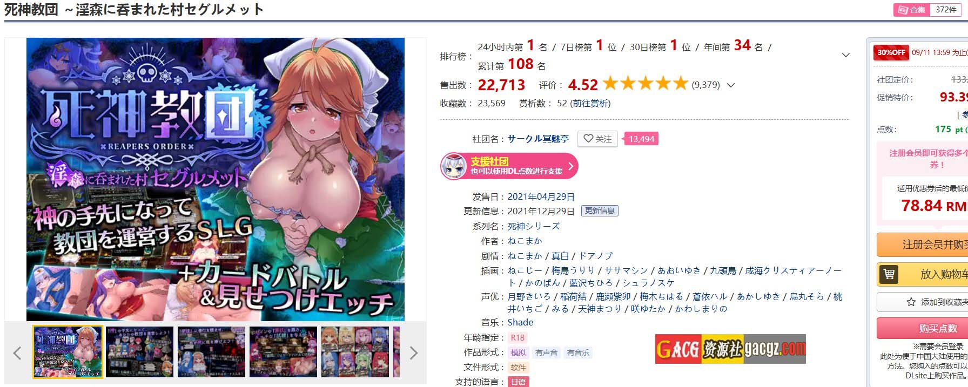Click the five-star rating display

645,84
